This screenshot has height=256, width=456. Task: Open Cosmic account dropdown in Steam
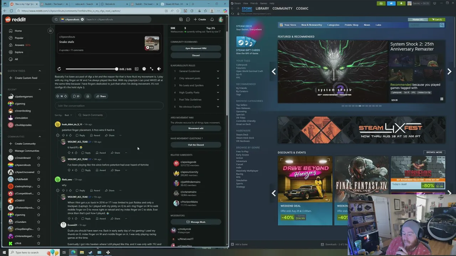pyautogui.click(x=419, y=3)
